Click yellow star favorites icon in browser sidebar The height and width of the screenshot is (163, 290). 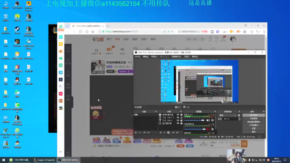pos(61,44)
